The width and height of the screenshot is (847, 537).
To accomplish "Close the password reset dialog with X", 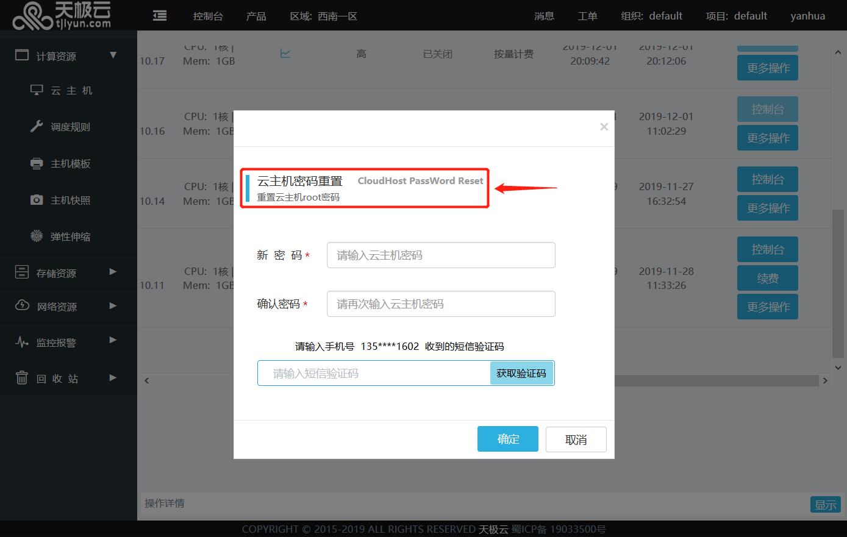I will 604,127.
